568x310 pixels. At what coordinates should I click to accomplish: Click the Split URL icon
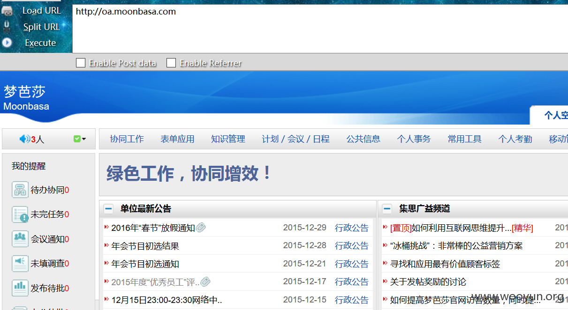[7, 27]
